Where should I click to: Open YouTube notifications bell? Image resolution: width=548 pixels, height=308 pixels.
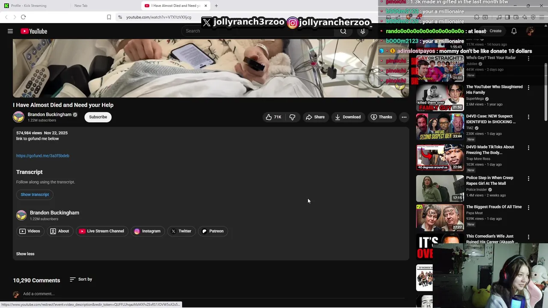pos(514,31)
